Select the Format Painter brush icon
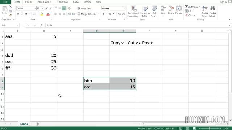Screen dimensions: 232x130 (x=10, y=15)
